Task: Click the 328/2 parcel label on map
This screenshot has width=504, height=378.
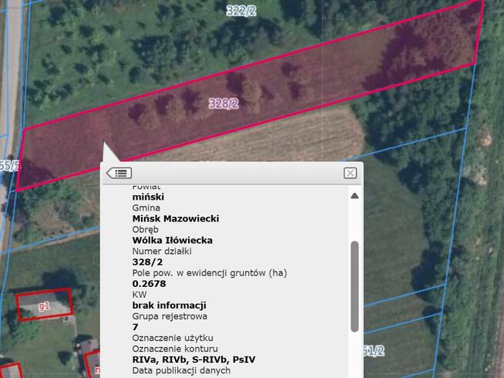Action: click(223, 103)
